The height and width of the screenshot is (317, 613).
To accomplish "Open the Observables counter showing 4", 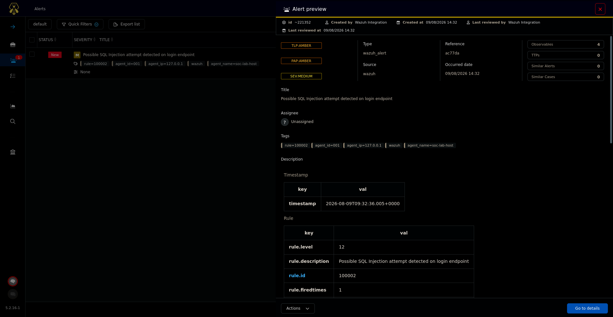I will pos(565,44).
